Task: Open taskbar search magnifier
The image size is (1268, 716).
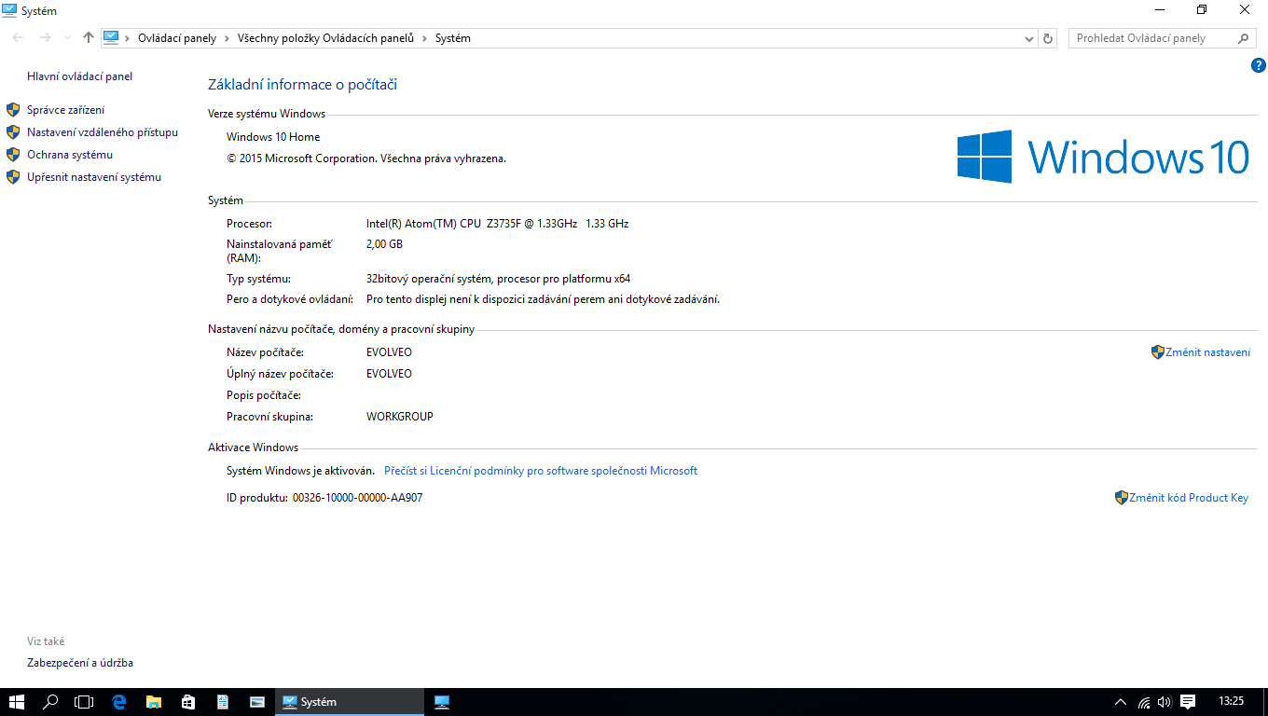Action: [x=50, y=702]
